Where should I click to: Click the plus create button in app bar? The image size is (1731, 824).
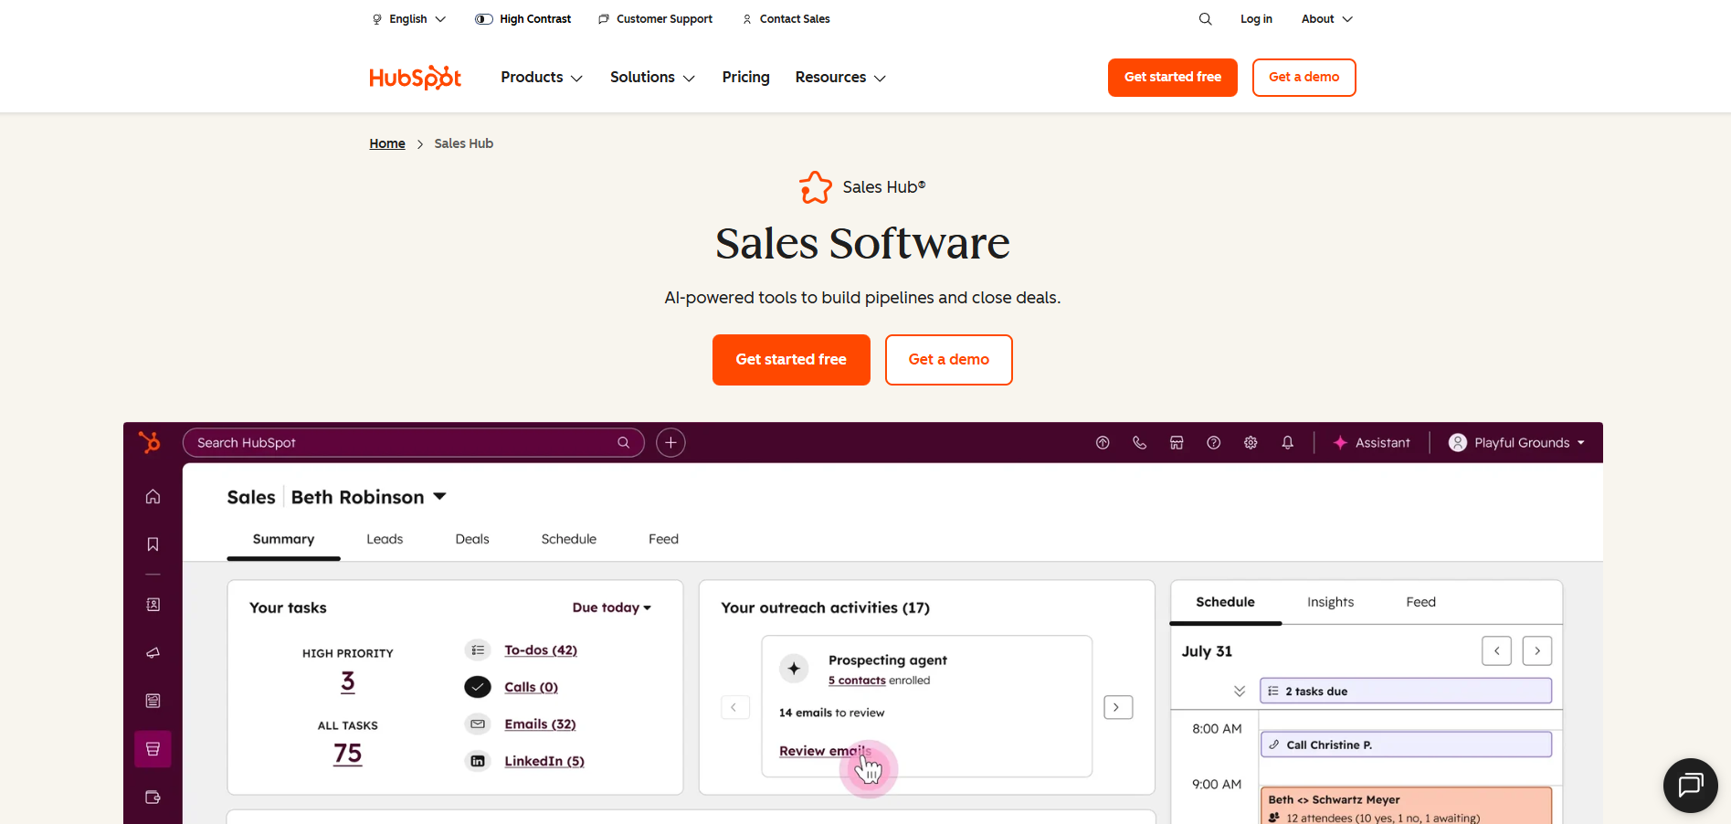click(x=670, y=443)
